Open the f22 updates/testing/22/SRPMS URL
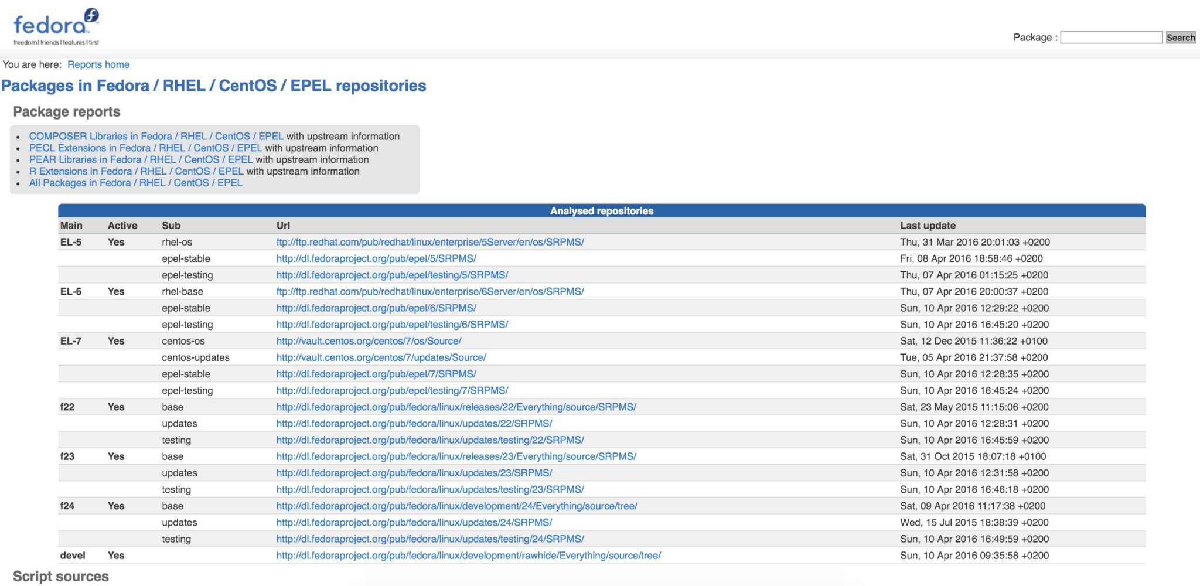This screenshot has height=586, width=1200. (430, 439)
